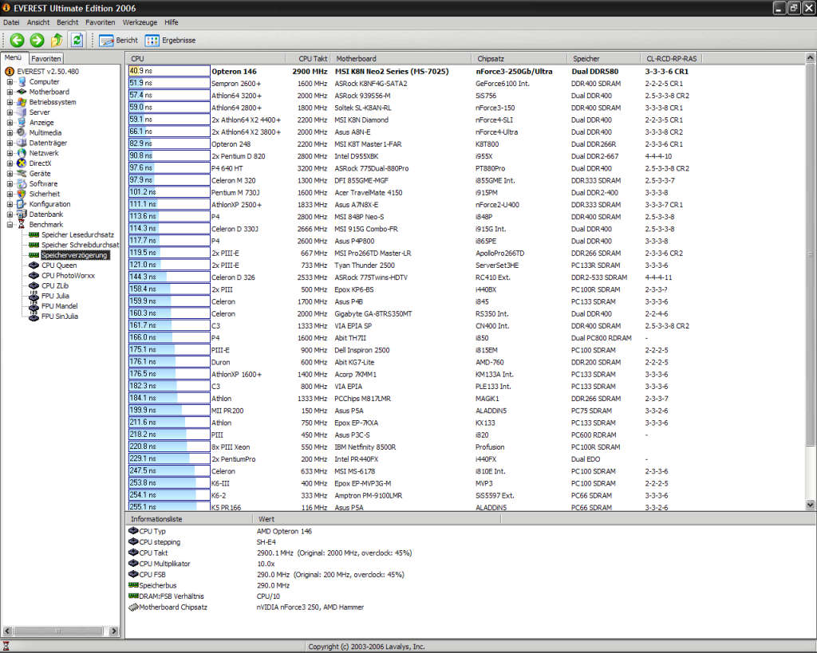Click the Motherboard icon in tree
Viewport: 817px width, 653px height.
click(x=22, y=92)
